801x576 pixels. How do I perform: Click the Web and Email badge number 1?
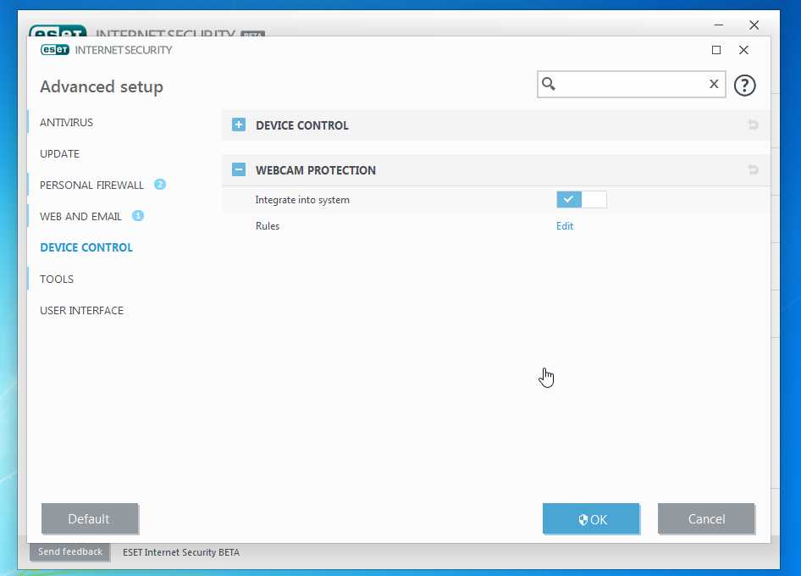coord(138,216)
